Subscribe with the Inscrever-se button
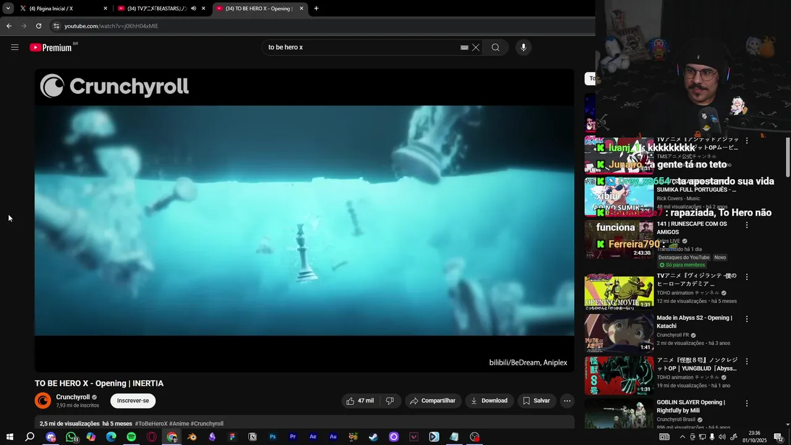 coord(133,400)
